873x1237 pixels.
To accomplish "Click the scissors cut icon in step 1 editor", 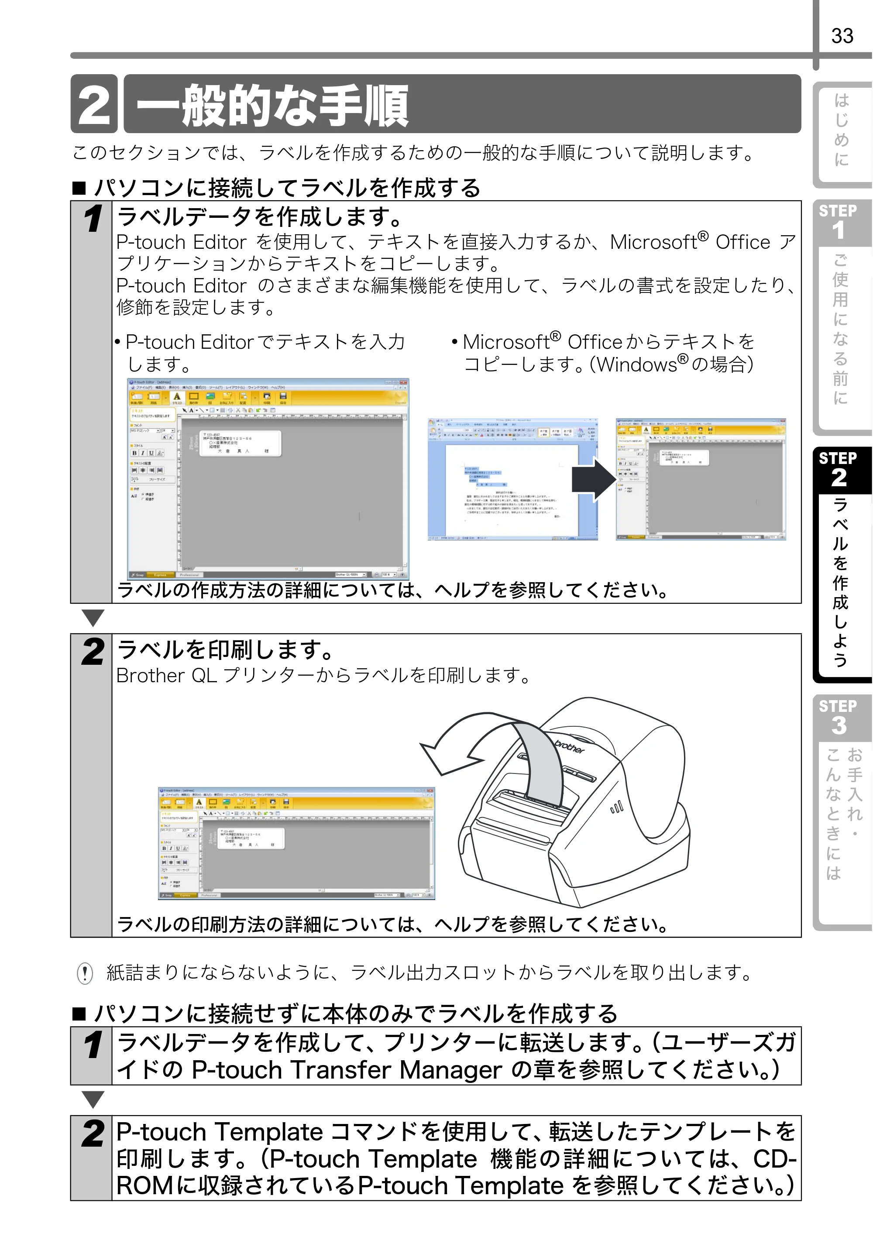I will pos(238,411).
